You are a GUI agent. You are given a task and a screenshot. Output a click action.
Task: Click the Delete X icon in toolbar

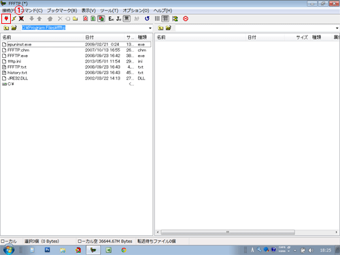[60, 18]
